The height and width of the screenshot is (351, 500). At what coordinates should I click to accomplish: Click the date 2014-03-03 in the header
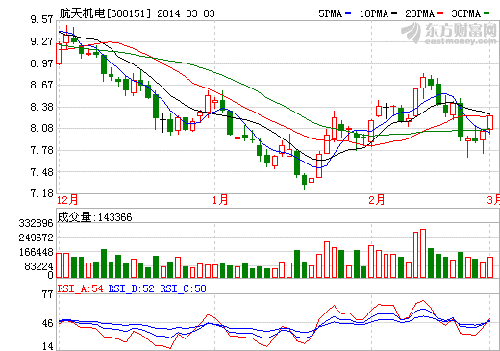(x=186, y=13)
